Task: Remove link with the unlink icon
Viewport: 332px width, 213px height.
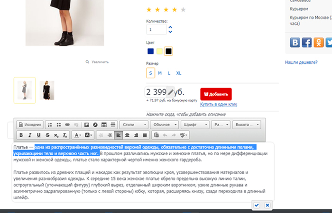Action: pyautogui.click(x=76, y=124)
